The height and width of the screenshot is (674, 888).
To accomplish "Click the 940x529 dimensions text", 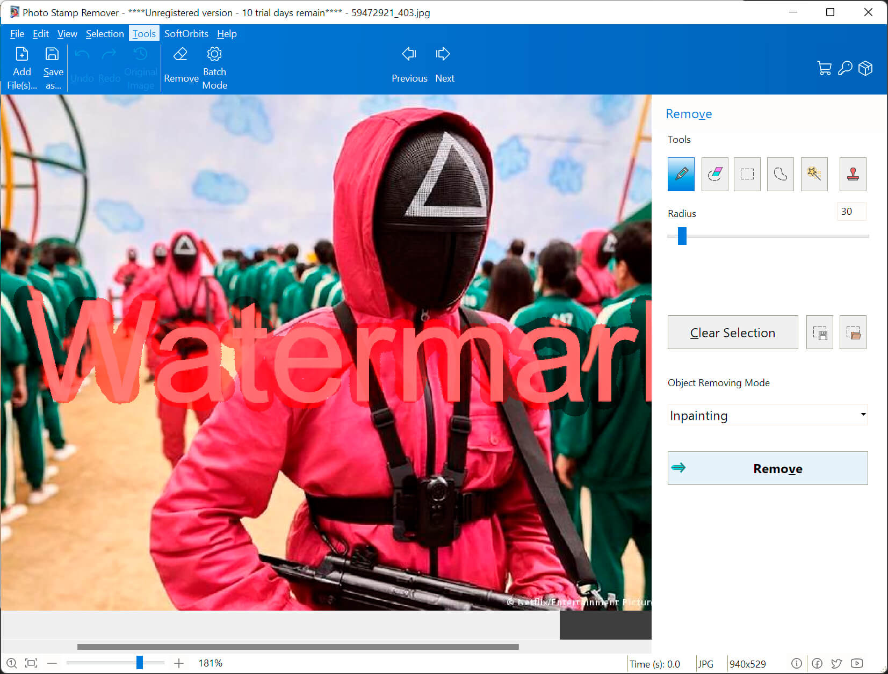I will point(747,664).
